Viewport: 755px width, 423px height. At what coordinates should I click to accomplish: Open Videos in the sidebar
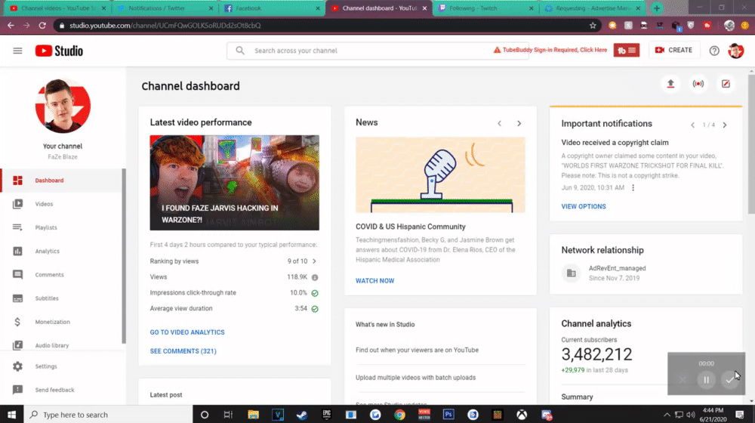click(61, 204)
